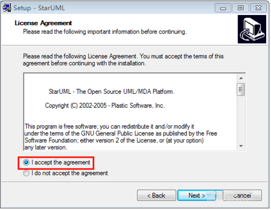Viewport: 271px width, 210px height.
Task: Click the scrollbar thumb in the license box
Action: [241, 89]
